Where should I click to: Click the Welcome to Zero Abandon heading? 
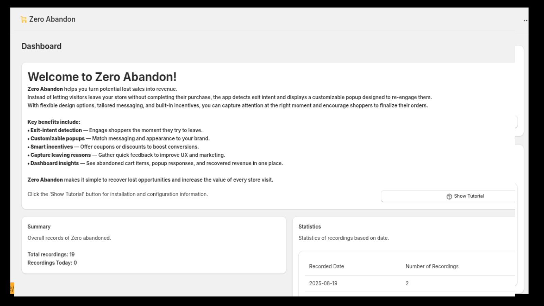102,77
